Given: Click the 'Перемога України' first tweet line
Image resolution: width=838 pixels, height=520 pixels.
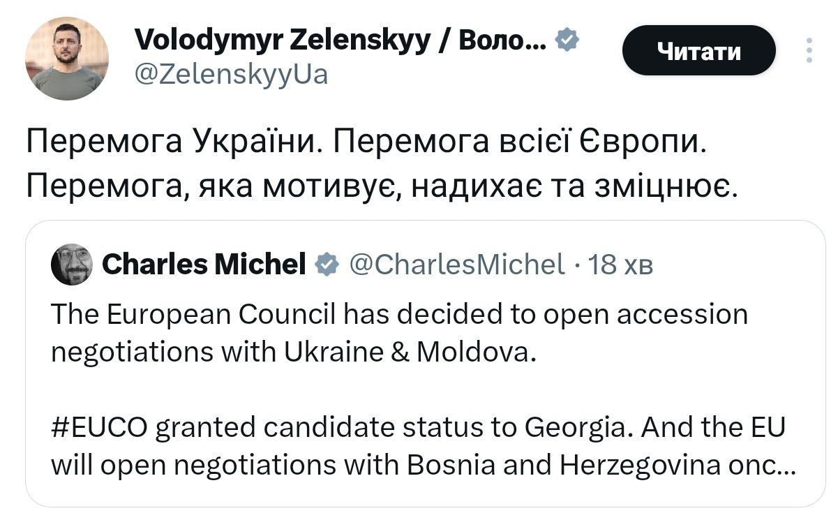Looking at the screenshot, I should coord(174,142).
